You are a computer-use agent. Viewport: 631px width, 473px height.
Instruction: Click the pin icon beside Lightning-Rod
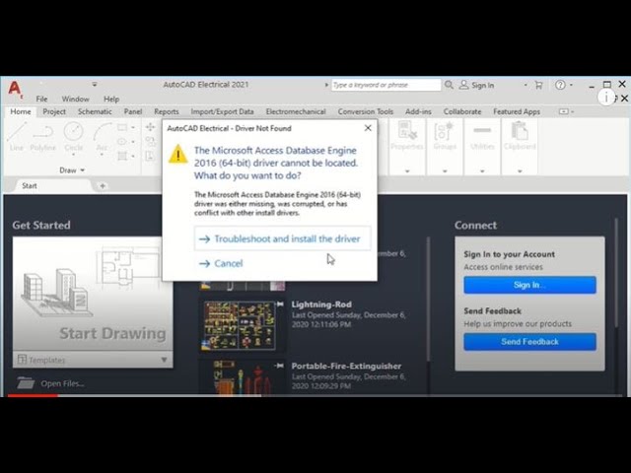tap(280, 304)
